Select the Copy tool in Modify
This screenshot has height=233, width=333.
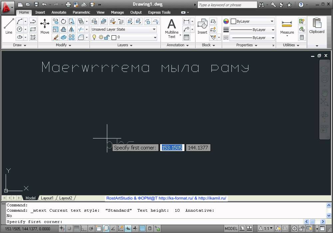click(x=56, y=21)
